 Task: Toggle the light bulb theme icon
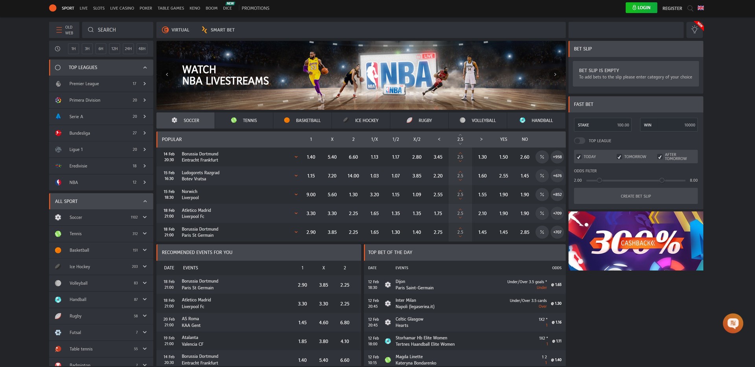pyautogui.click(x=694, y=30)
